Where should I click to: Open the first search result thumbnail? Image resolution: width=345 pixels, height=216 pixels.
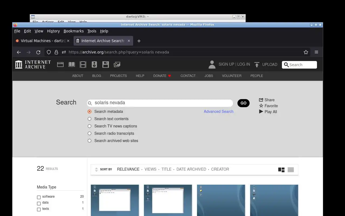pyautogui.click(x=115, y=200)
